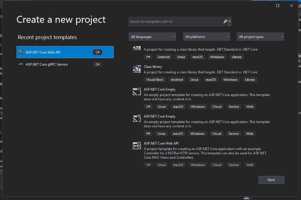Close the Create a new project dialog

click(291, 6)
